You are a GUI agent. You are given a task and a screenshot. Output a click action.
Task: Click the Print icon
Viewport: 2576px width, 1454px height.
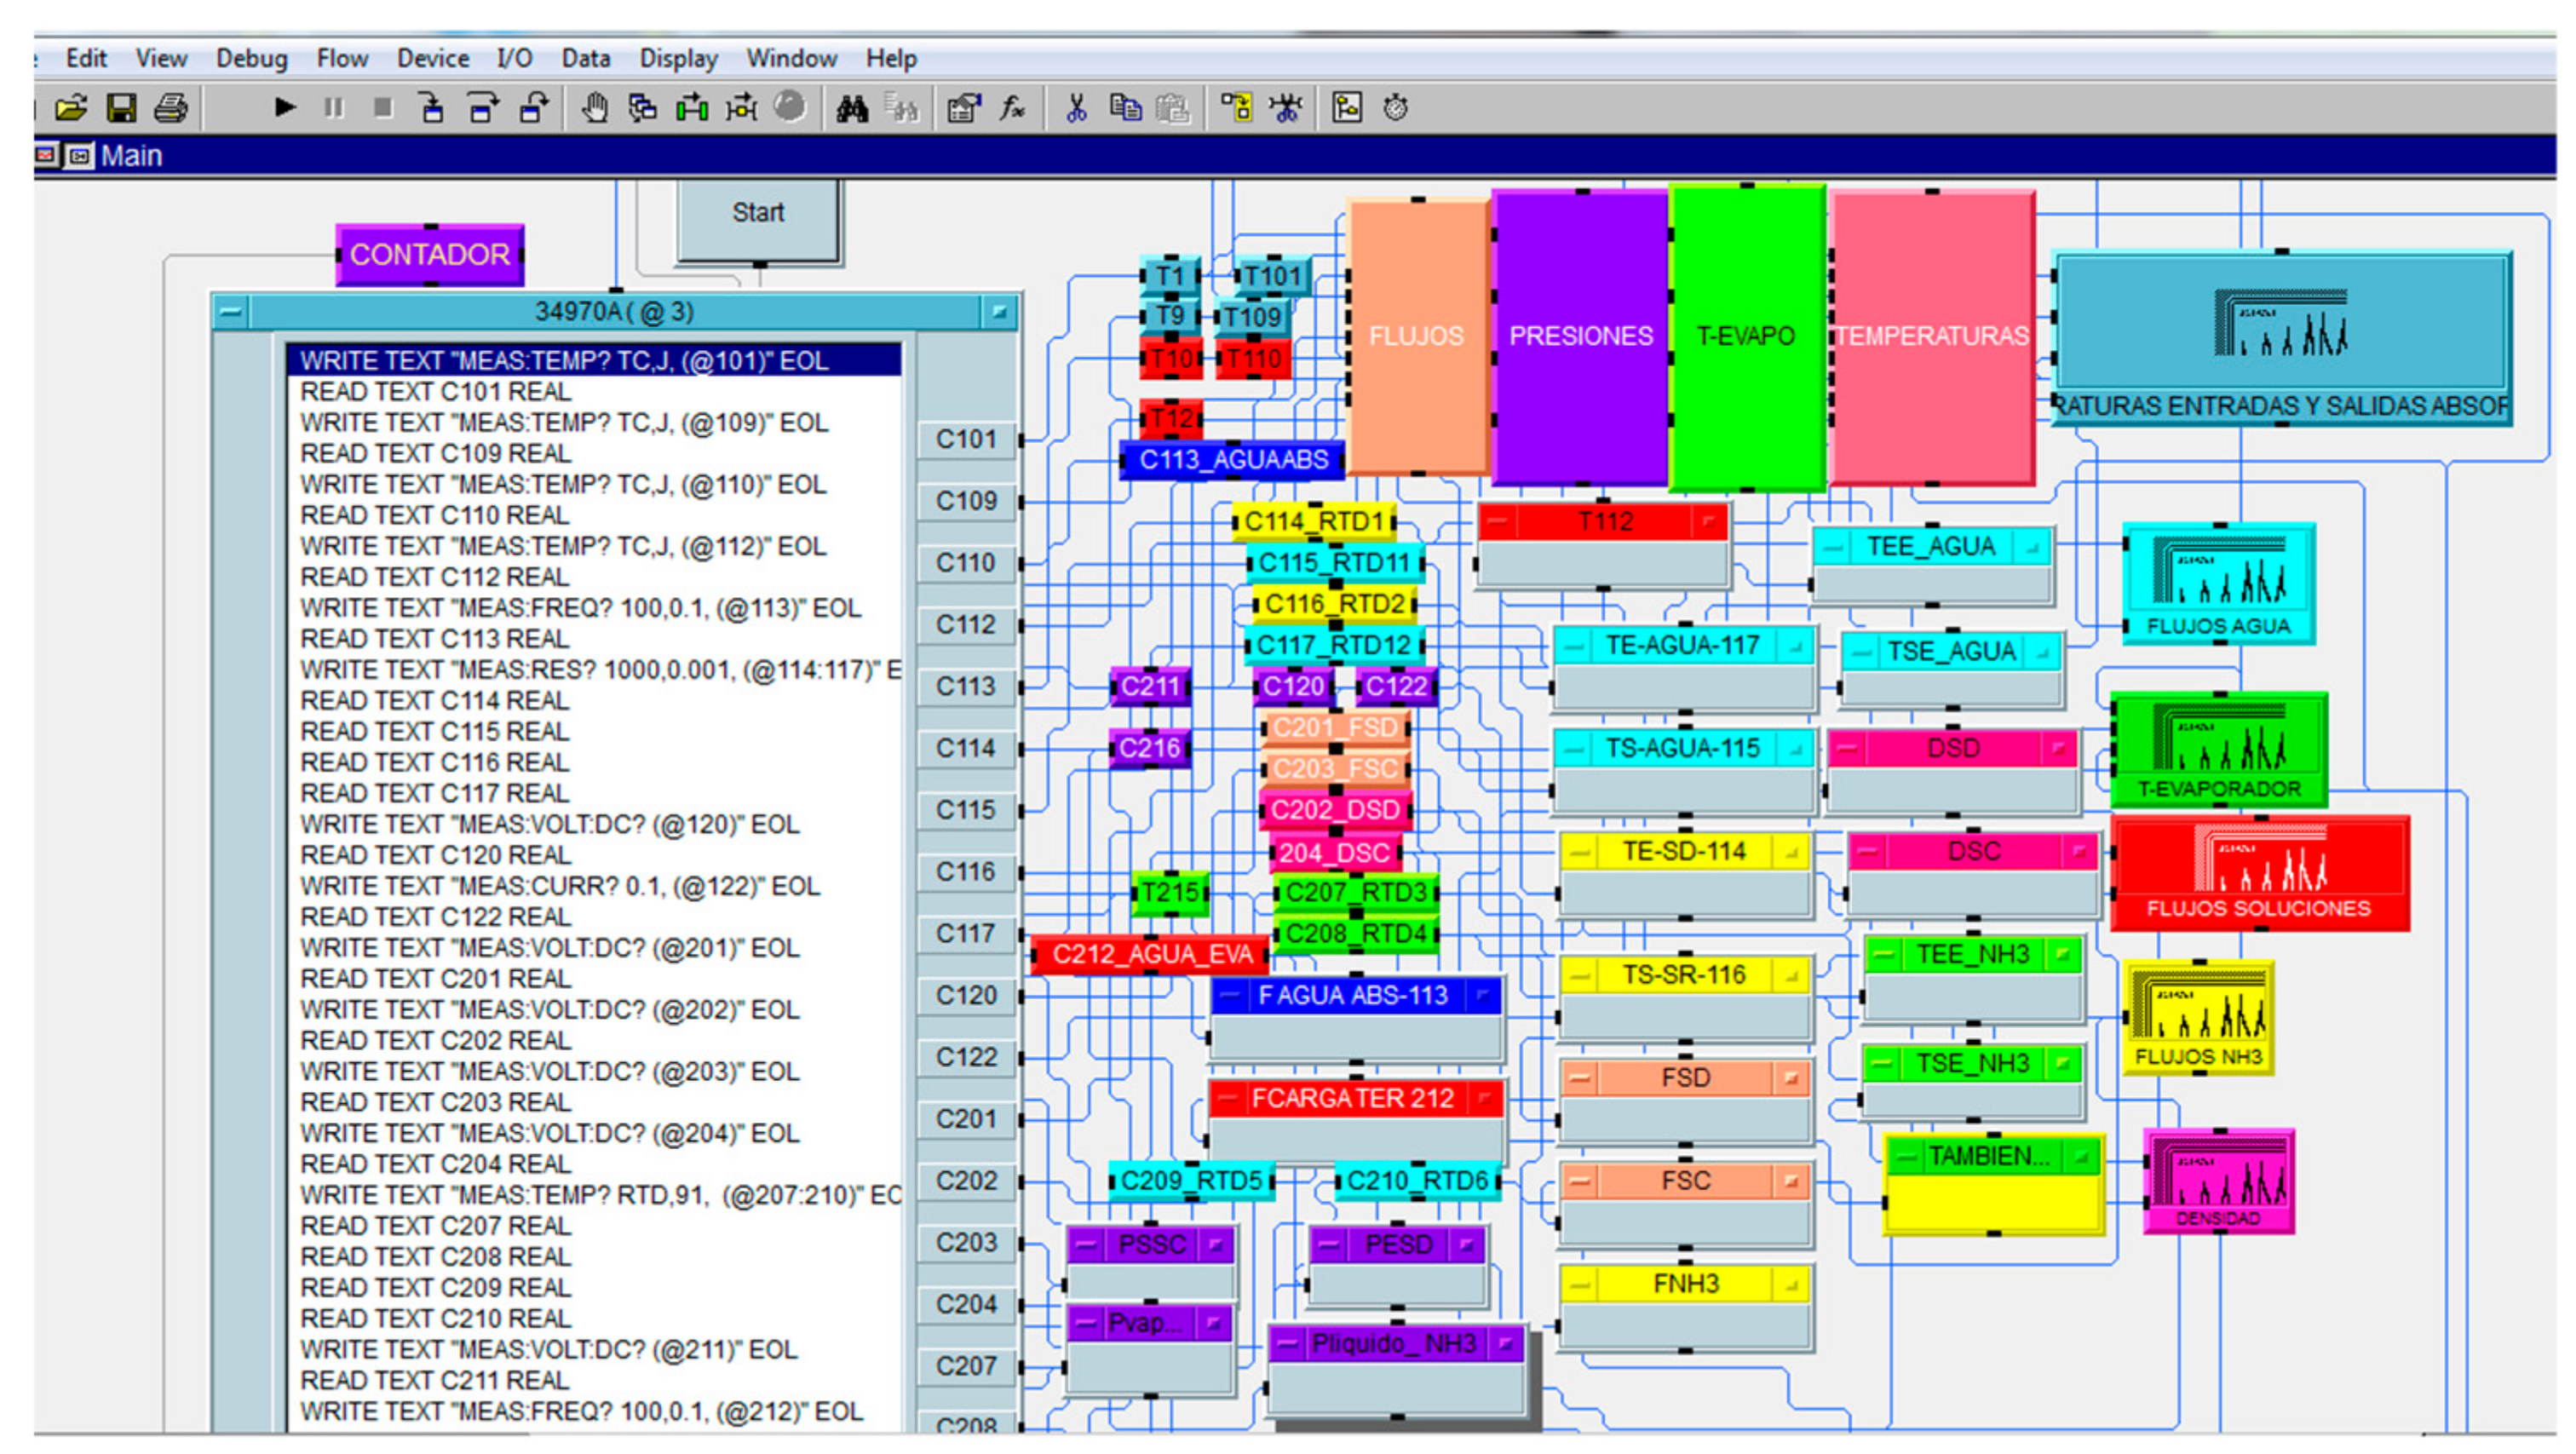(171, 107)
